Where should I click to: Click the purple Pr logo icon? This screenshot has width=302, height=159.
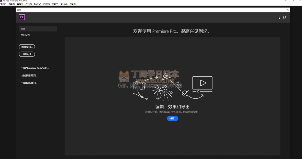pos(22,17)
